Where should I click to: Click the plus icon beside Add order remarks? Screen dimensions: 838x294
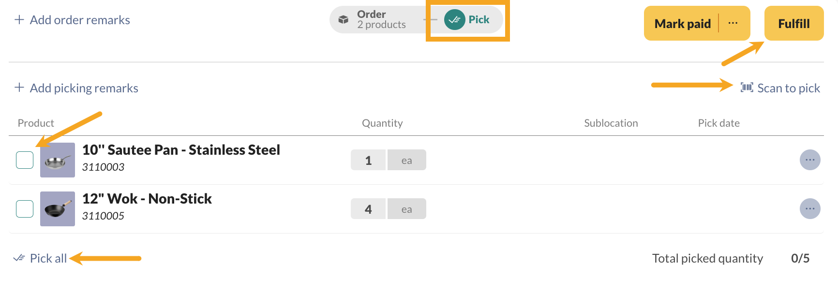(19, 20)
